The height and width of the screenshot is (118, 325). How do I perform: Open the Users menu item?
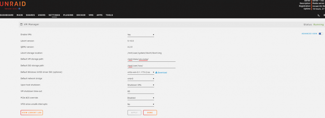pos(42,15)
